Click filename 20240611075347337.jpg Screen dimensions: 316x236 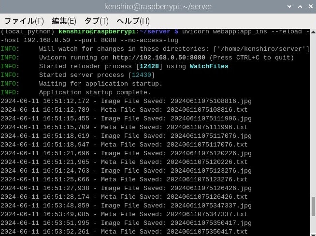pyautogui.click(x=211, y=206)
